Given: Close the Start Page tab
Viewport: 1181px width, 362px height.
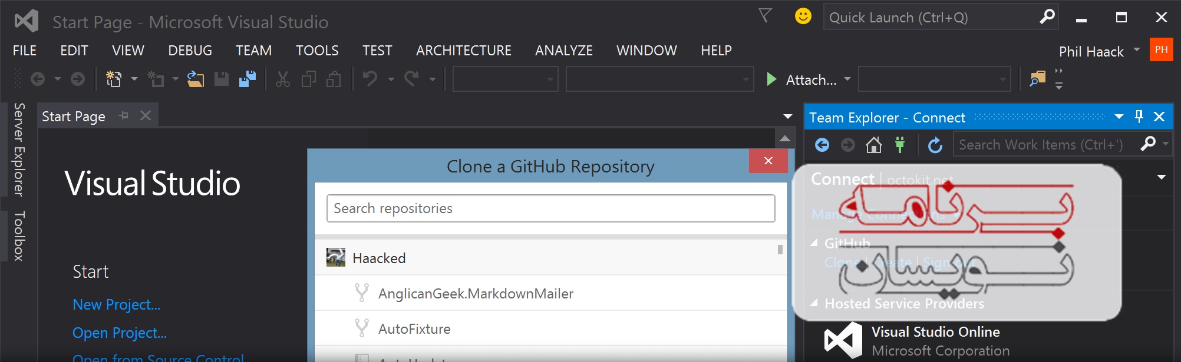Looking at the screenshot, I should click(x=146, y=116).
